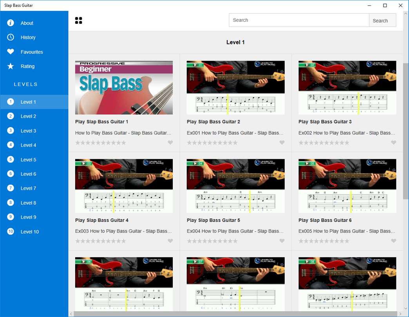Click the horizontal scrollbar at bottom
This screenshot has height=317, width=409.
[236, 314]
